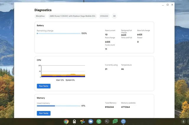The width and height of the screenshot is (189, 125).
Task: Run Tests in the Memory section
Action: pyautogui.click(x=43, y=113)
